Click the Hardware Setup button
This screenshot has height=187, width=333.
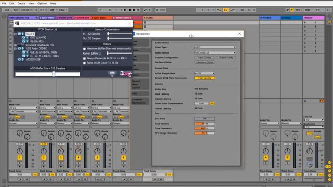(204, 62)
